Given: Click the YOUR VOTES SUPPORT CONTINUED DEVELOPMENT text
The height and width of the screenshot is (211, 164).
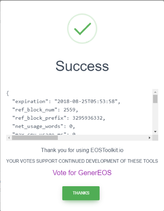Looking at the screenshot, I should [x=82, y=161].
